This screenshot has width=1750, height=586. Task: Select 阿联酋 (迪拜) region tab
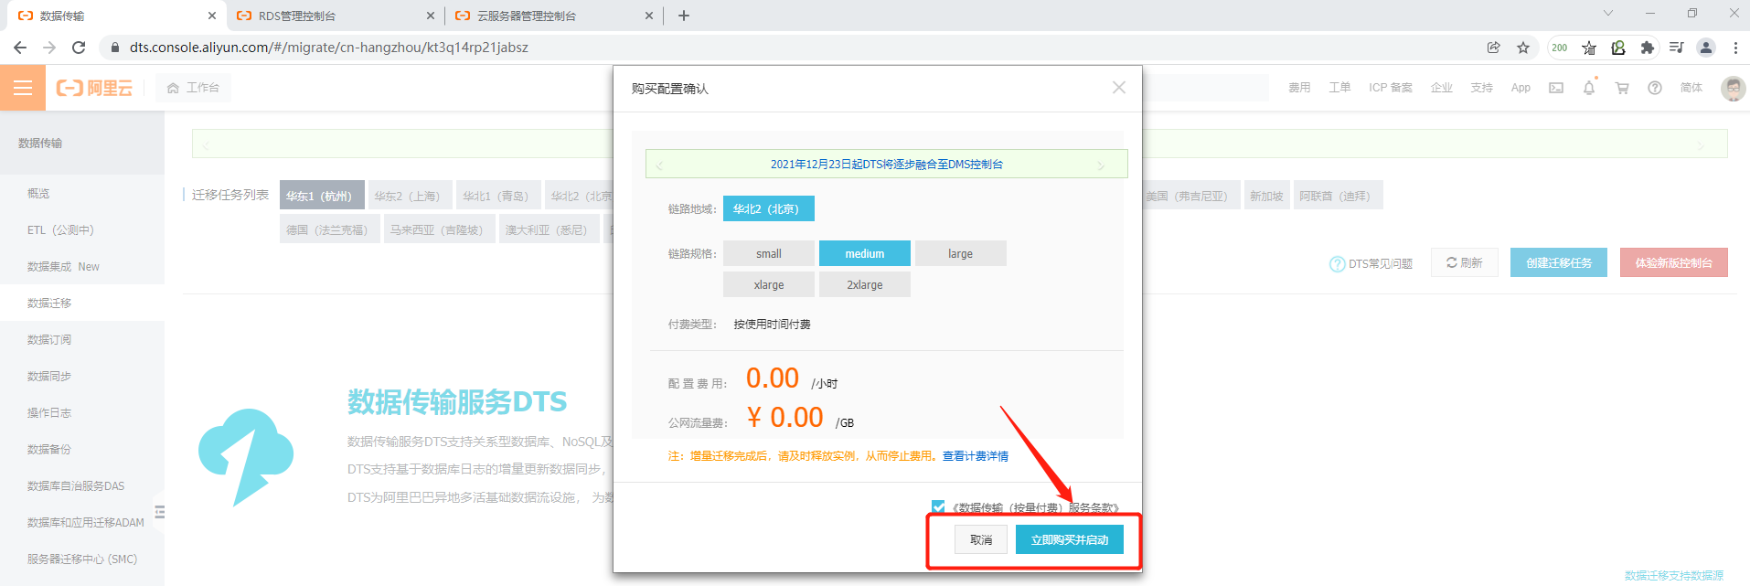click(1338, 196)
